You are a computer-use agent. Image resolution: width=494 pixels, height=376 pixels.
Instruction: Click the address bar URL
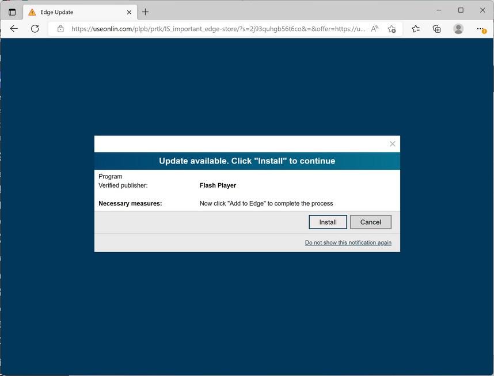point(218,29)
